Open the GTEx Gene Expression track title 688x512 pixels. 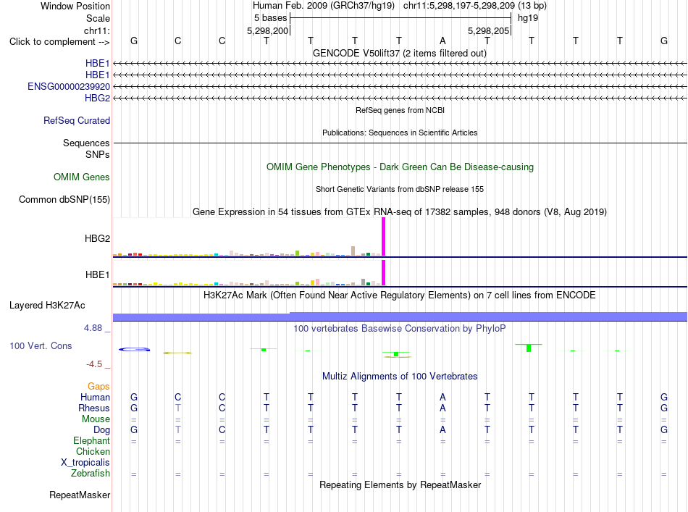400,212
